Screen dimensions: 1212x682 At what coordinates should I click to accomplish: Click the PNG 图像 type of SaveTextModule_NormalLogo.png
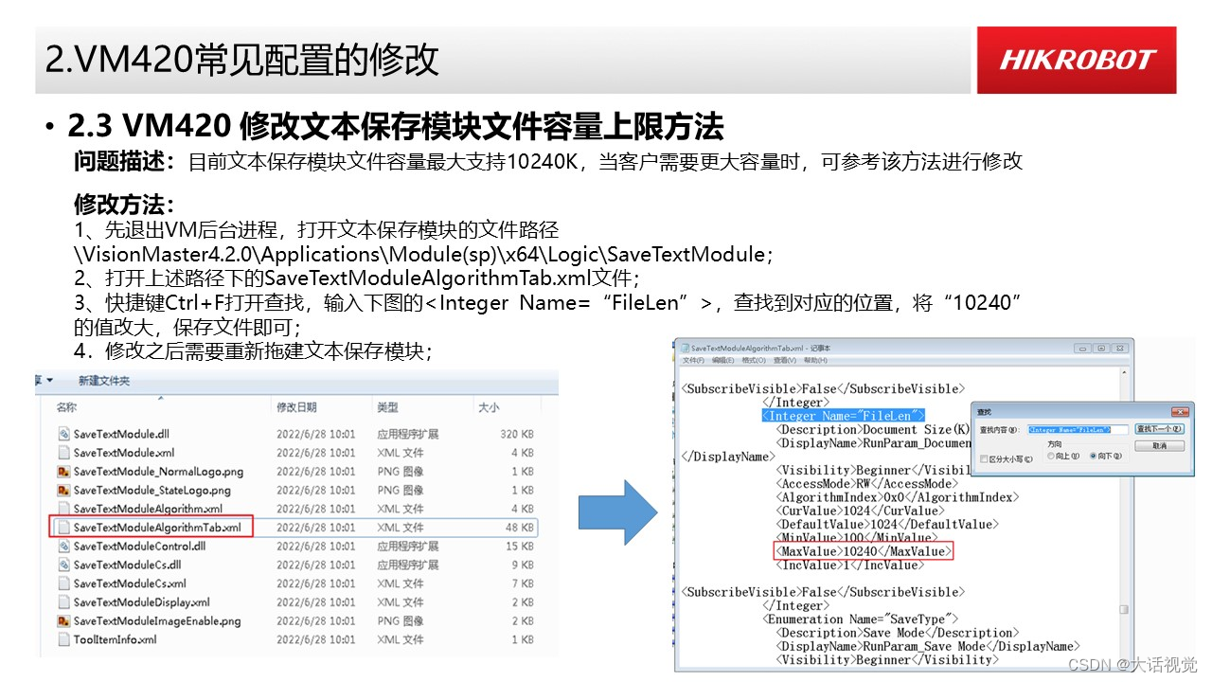click(400, 471)
